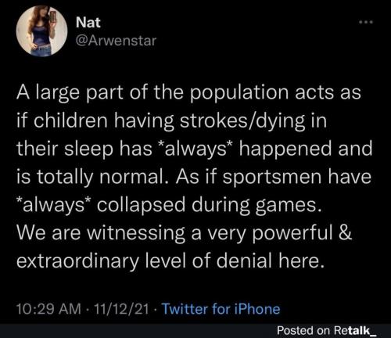
Task: Click the tweet's first line about population
Action: (188, 93)
